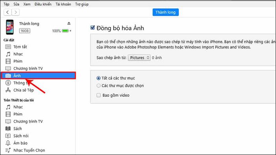Eject the Thành long device

(69, 23)
